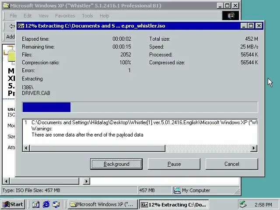Click the log horizontal scrollbar thumb
The height and width of the screenshot is (210, 280).
98,148
